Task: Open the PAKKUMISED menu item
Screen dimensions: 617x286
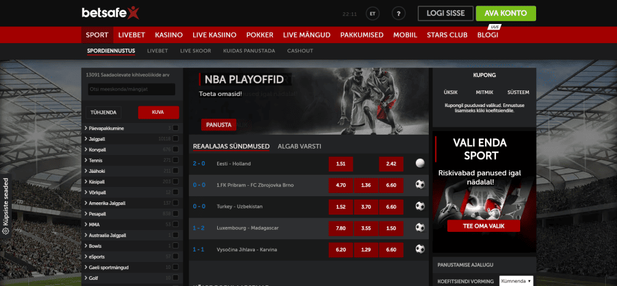Action: click(x=362, y=35)
